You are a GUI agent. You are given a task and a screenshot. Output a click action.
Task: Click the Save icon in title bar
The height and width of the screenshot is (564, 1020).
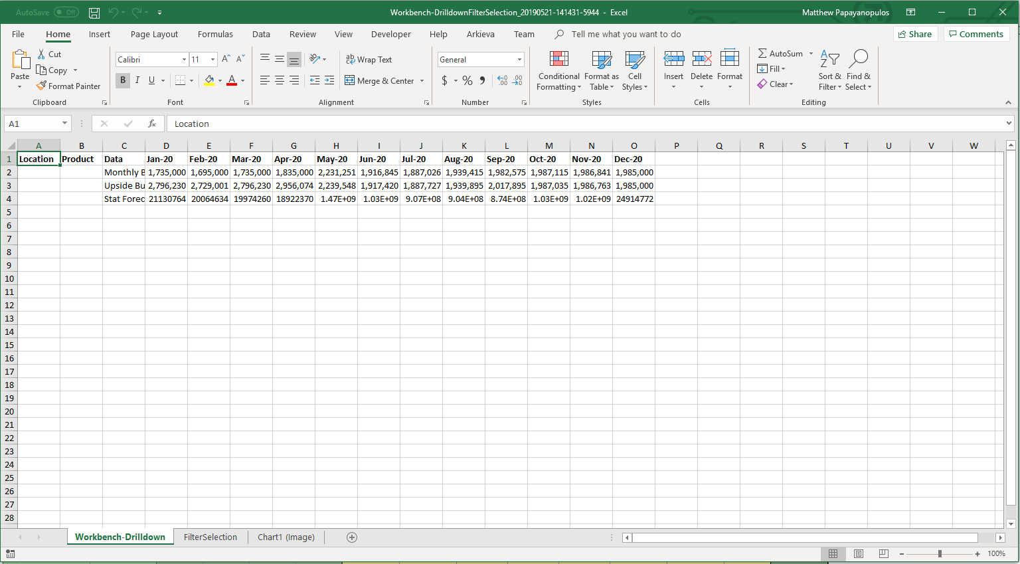point(94,13)
